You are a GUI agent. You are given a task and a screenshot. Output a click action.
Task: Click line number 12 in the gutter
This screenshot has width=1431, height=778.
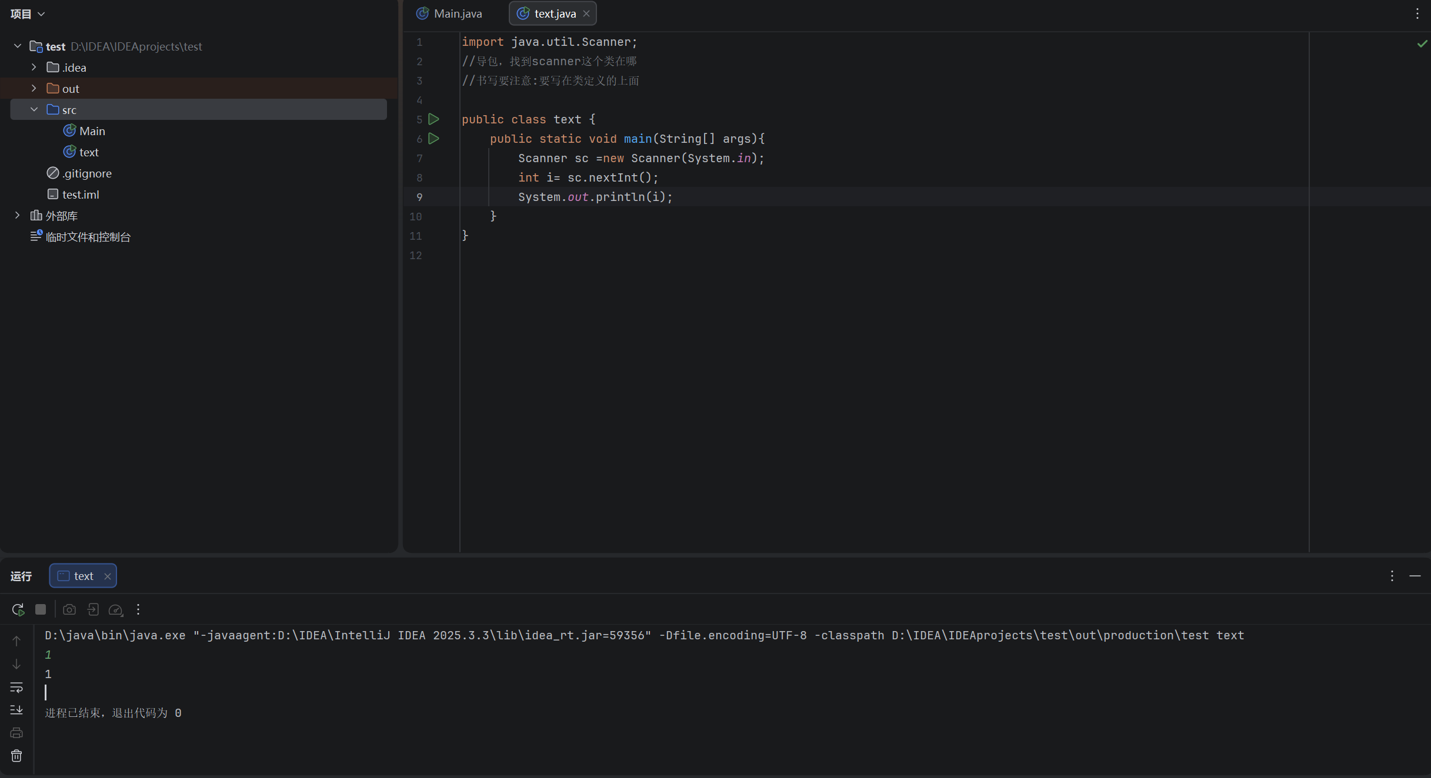tap(416, 255)
